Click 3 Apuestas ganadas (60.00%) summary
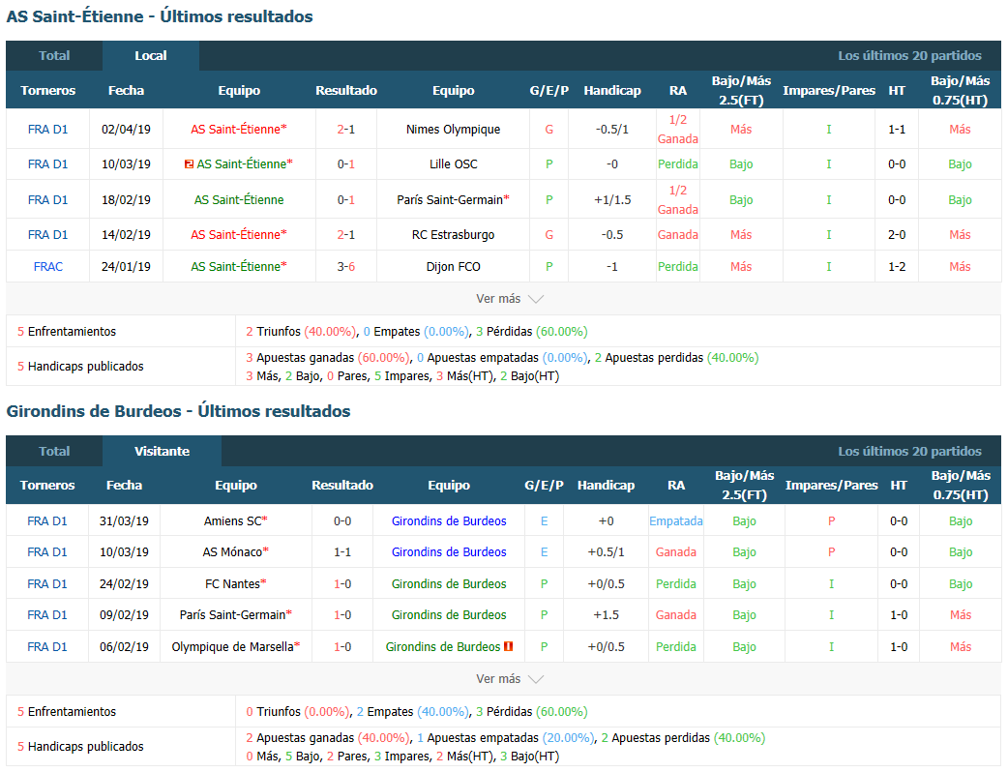This screenshot has width=1008, height=772. click(x=328, y=358)
